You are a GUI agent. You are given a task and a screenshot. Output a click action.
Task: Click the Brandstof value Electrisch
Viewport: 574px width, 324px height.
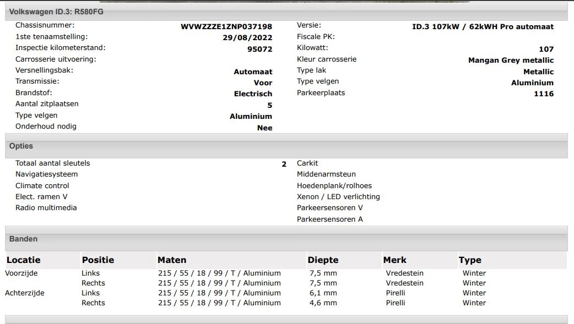(253, 94)
